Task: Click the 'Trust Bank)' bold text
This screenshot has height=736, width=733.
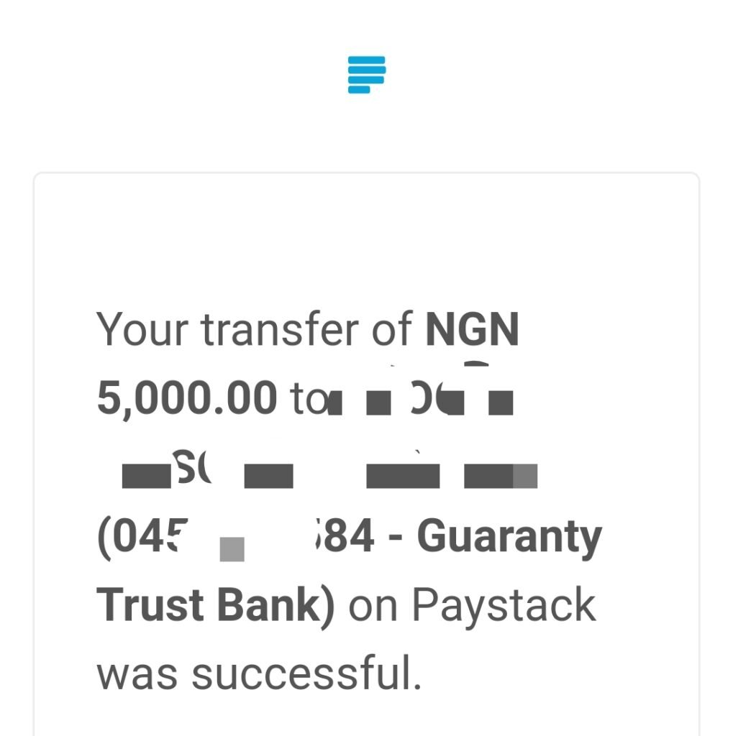Action: point(216,607)
